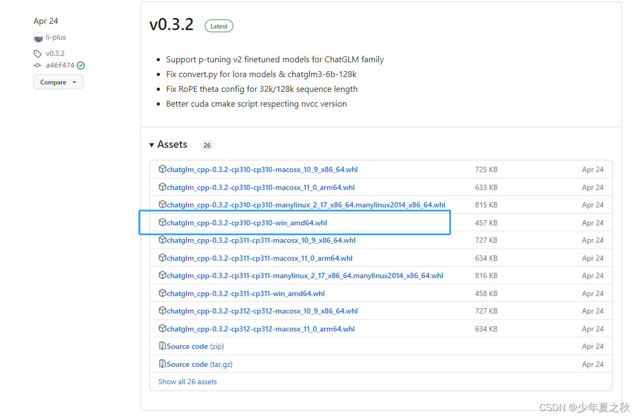Click the package icon beside the cp311 macosx arm64 wheel
The height and width of the screenshot is (418, 638).
162,258
